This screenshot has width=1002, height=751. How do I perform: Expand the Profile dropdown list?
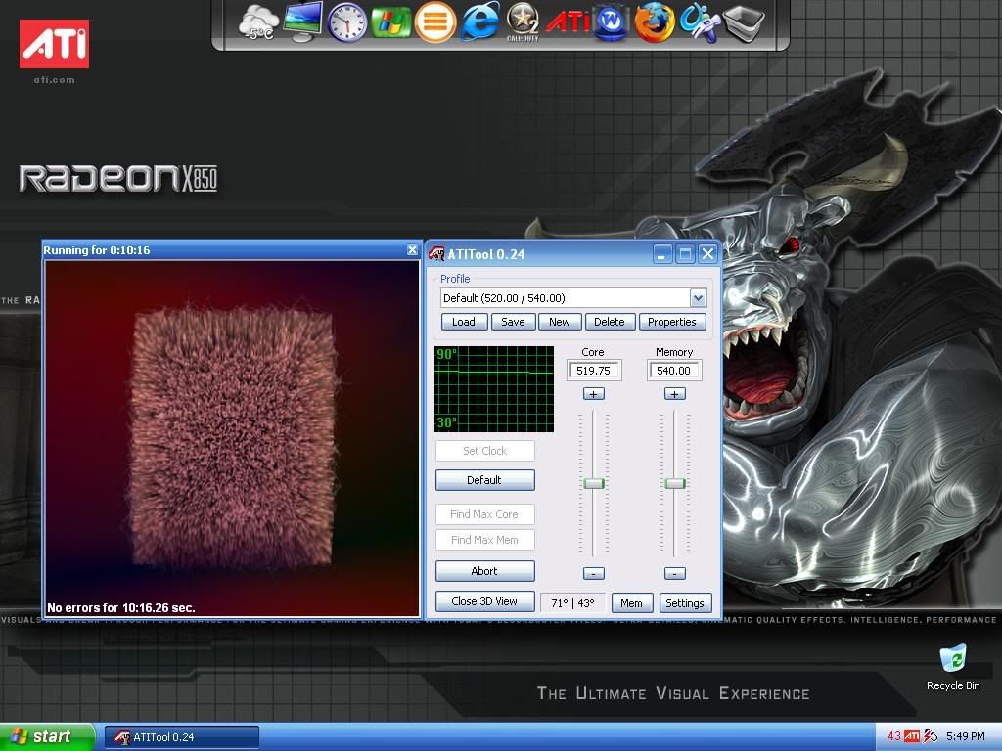[698, 298]
